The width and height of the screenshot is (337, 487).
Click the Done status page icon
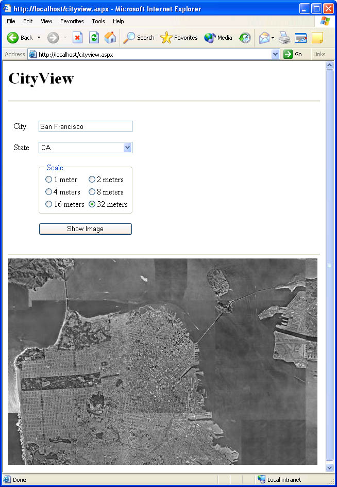(x=7, y=480)
